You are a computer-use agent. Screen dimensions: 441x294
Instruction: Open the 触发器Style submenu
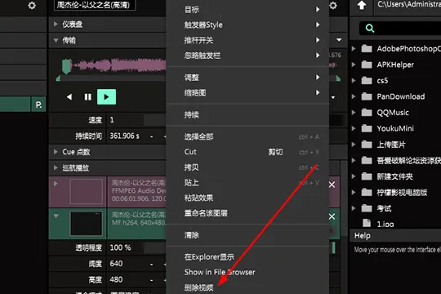247,24
